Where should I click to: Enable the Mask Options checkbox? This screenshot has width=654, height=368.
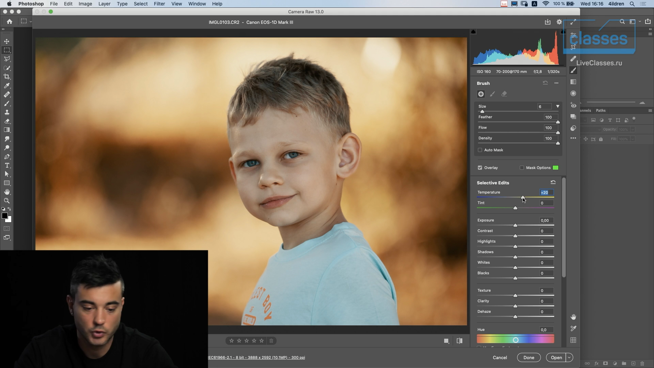point(521,168)
